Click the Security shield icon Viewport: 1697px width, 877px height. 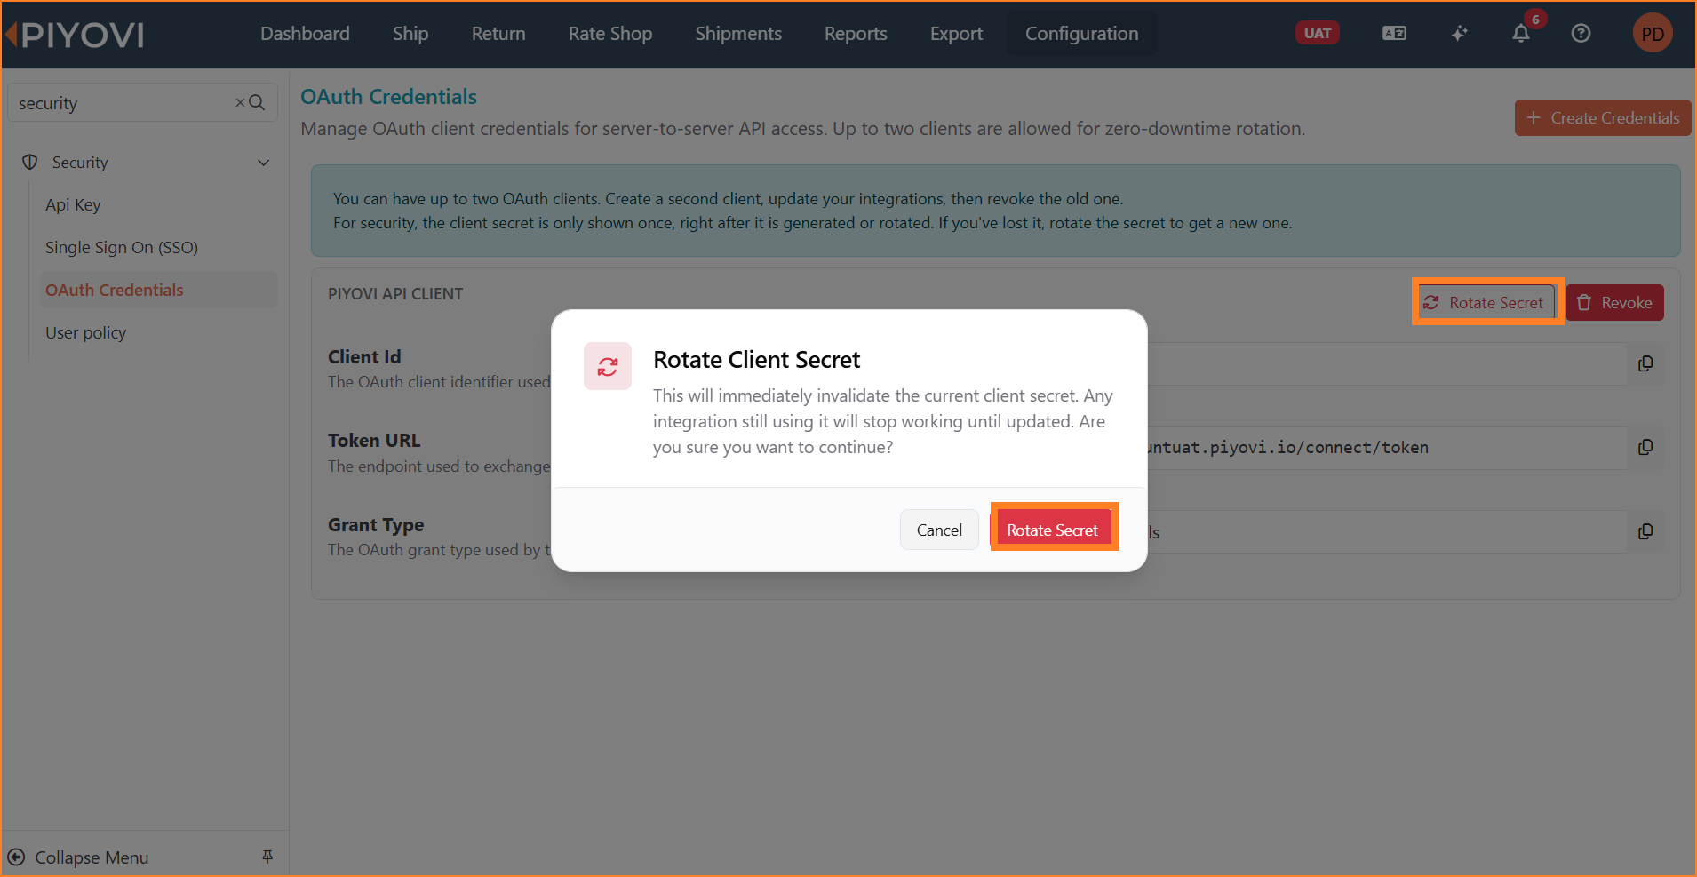30,162
